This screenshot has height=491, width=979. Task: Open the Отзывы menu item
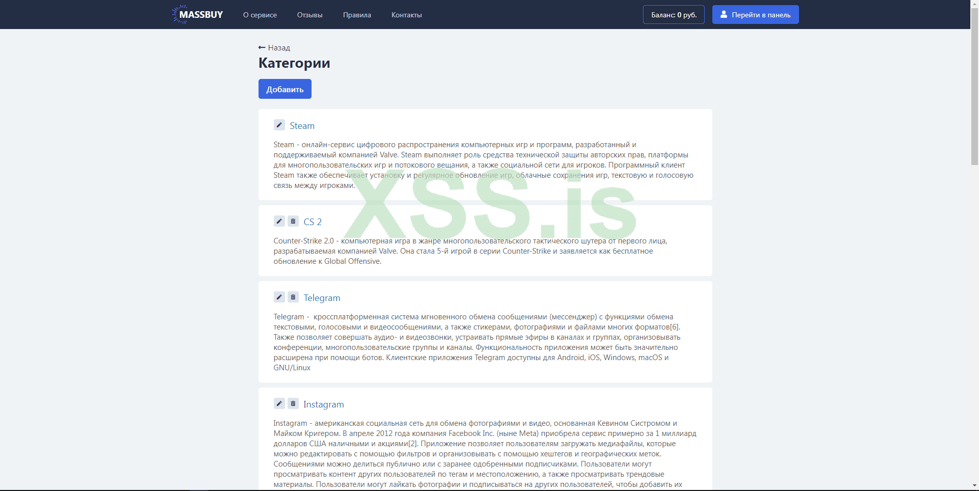310,15
